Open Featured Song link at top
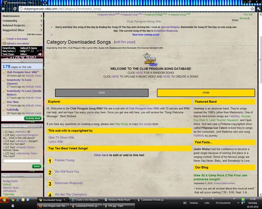The height and width of the screenshot is (209, 262). [177, 15]
